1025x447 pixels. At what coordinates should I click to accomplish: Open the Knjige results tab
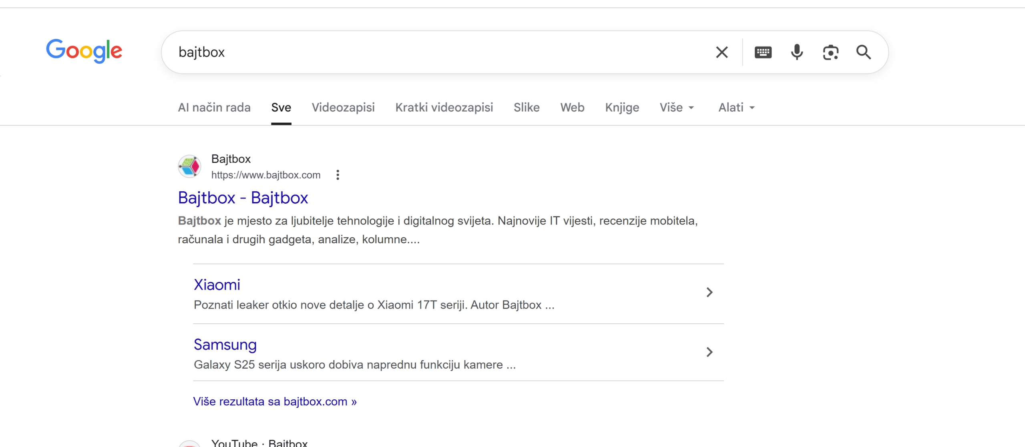(622, 107)
